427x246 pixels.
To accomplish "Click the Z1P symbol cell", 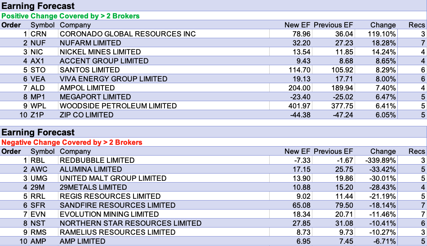I will (38, 115).
